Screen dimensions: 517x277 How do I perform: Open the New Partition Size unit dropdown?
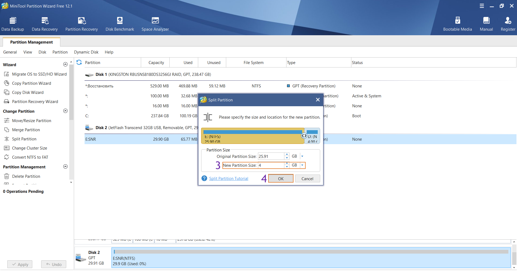[x=302, y=165]
